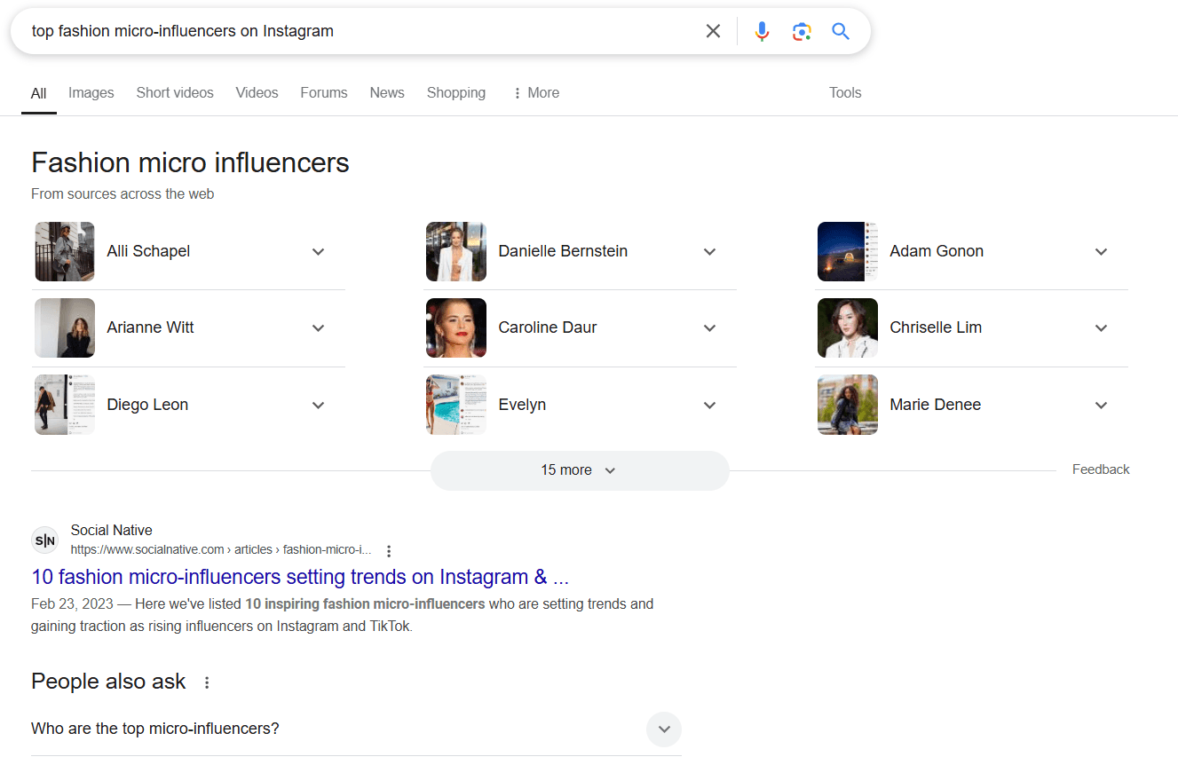
Task: Expand the Adam Gonon entry
Action: pos(1102,251)
